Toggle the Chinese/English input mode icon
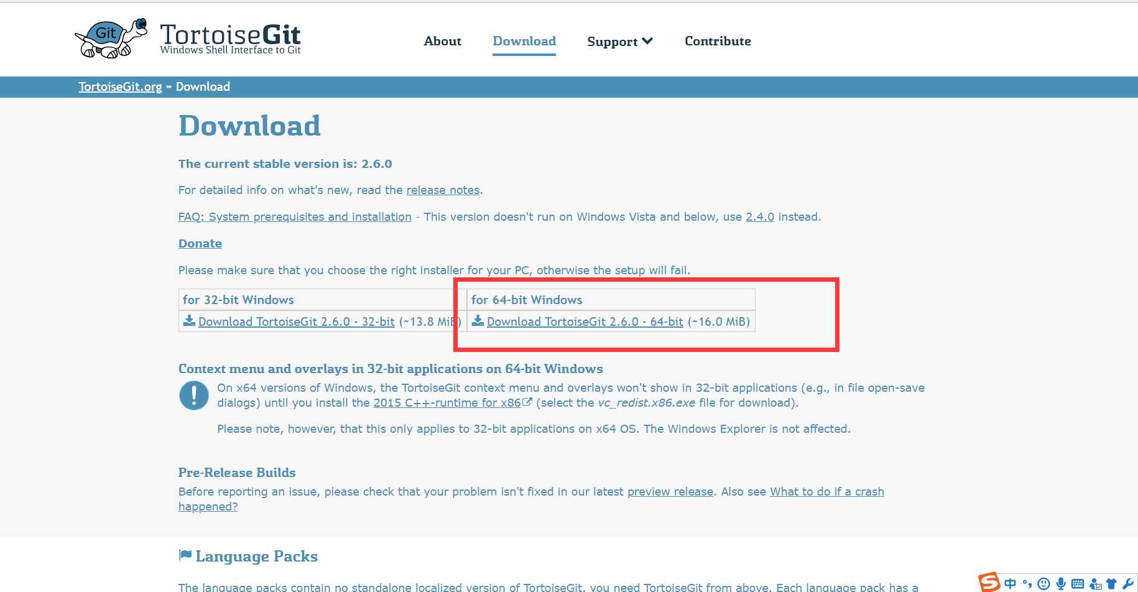The height and width of the screenshot is (592, 1138). 1011,583
